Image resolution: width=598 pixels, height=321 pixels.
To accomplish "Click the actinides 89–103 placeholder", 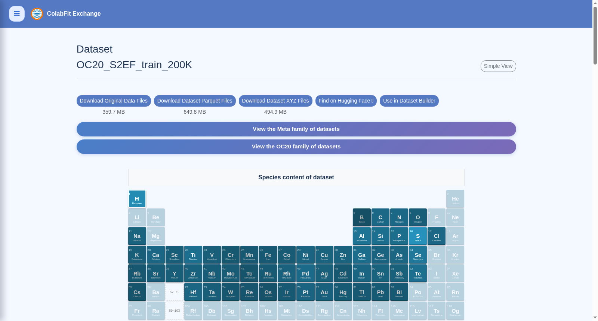I will pyautogui.click(x=175, y=311).
